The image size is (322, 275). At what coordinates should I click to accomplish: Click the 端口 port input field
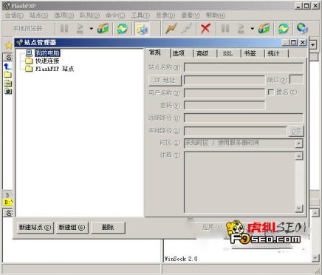tap(296, 80)
